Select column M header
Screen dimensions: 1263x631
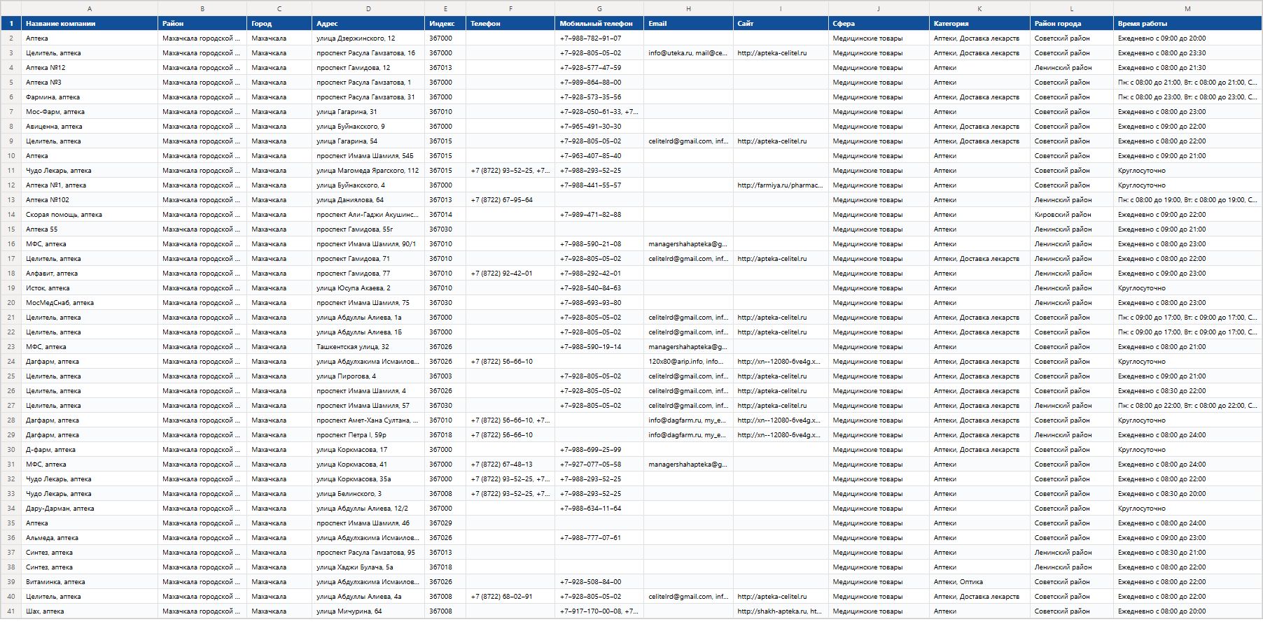[x=1187, y=8]
